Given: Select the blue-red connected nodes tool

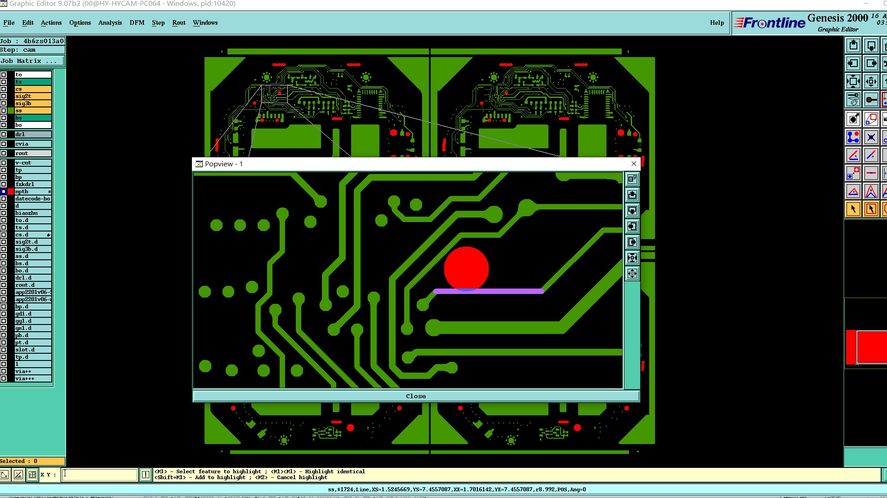Looking at the screenshot, I should pos(853,137).
